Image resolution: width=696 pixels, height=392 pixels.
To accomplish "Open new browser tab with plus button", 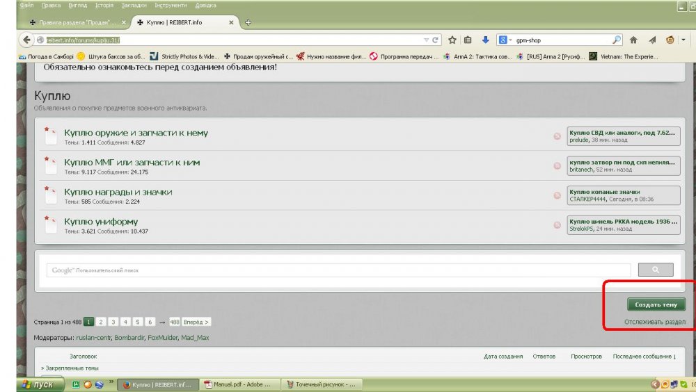I will (x=248, y=22).
